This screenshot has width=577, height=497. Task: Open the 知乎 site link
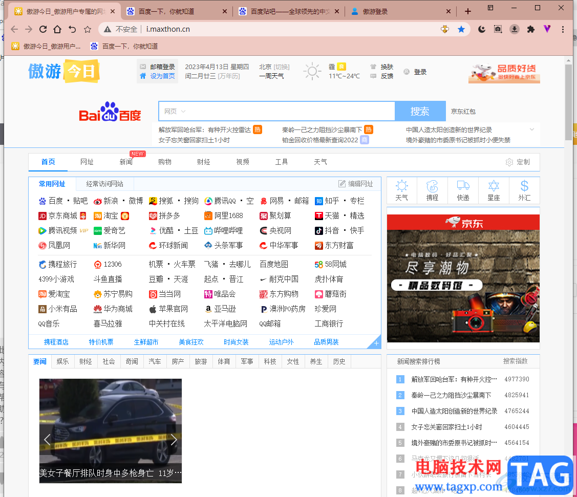(332, 201)
